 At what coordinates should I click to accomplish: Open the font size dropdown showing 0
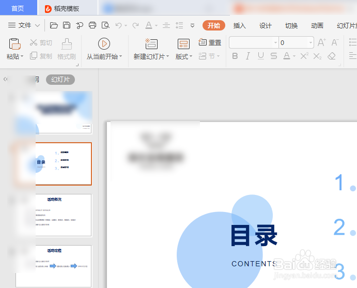(311, 42)
